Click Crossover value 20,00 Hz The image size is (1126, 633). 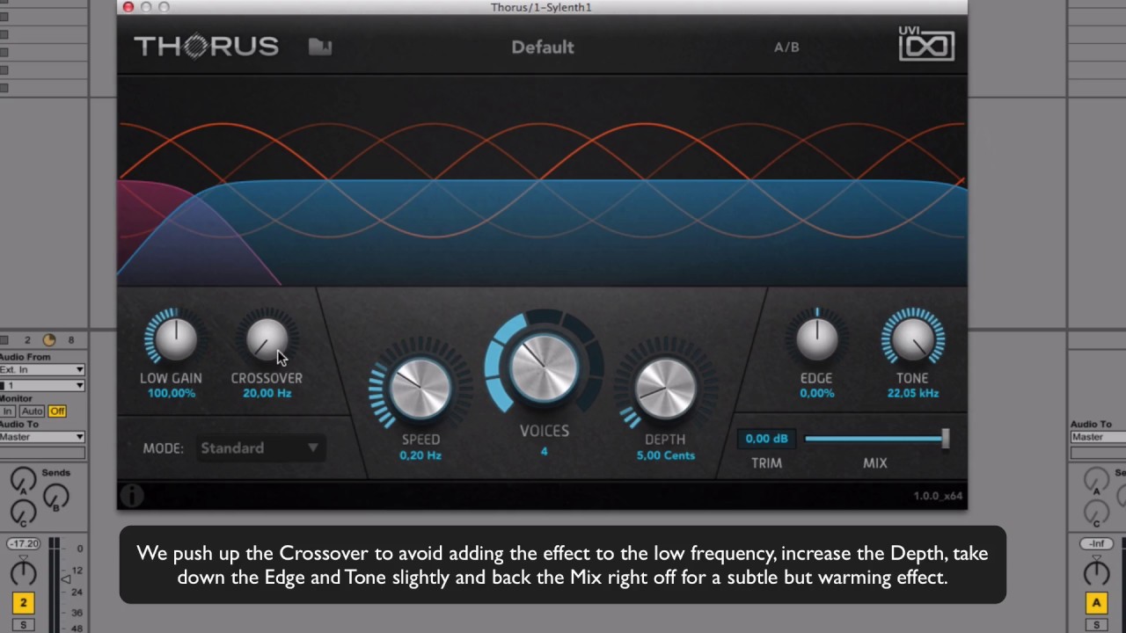click(267, 394)
